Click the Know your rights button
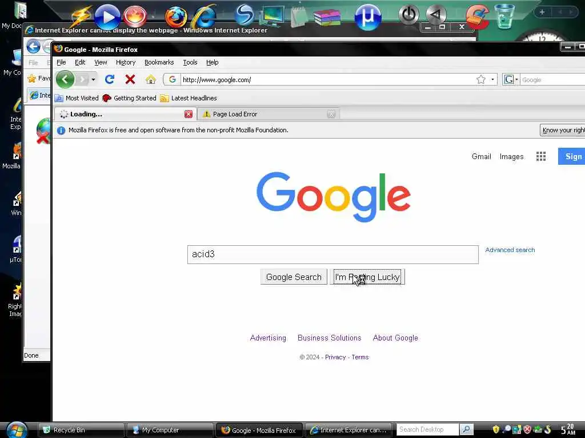The image size is (585, 438). [x=563, y=130]
